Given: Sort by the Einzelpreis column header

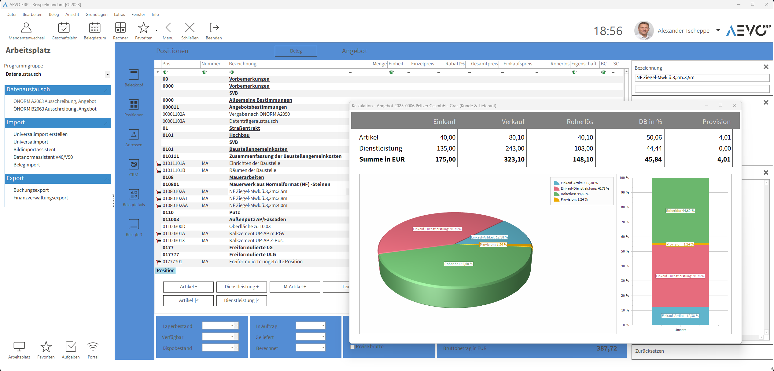Looking at the screenshot, I should pyautogui.click(x=422, y=64).
